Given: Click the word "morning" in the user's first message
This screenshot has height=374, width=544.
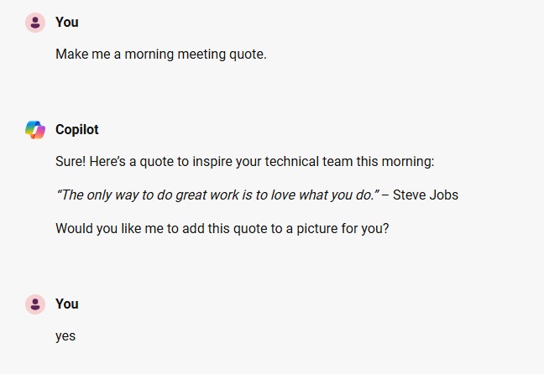Looking at the screenshot, I should point(149,55).
